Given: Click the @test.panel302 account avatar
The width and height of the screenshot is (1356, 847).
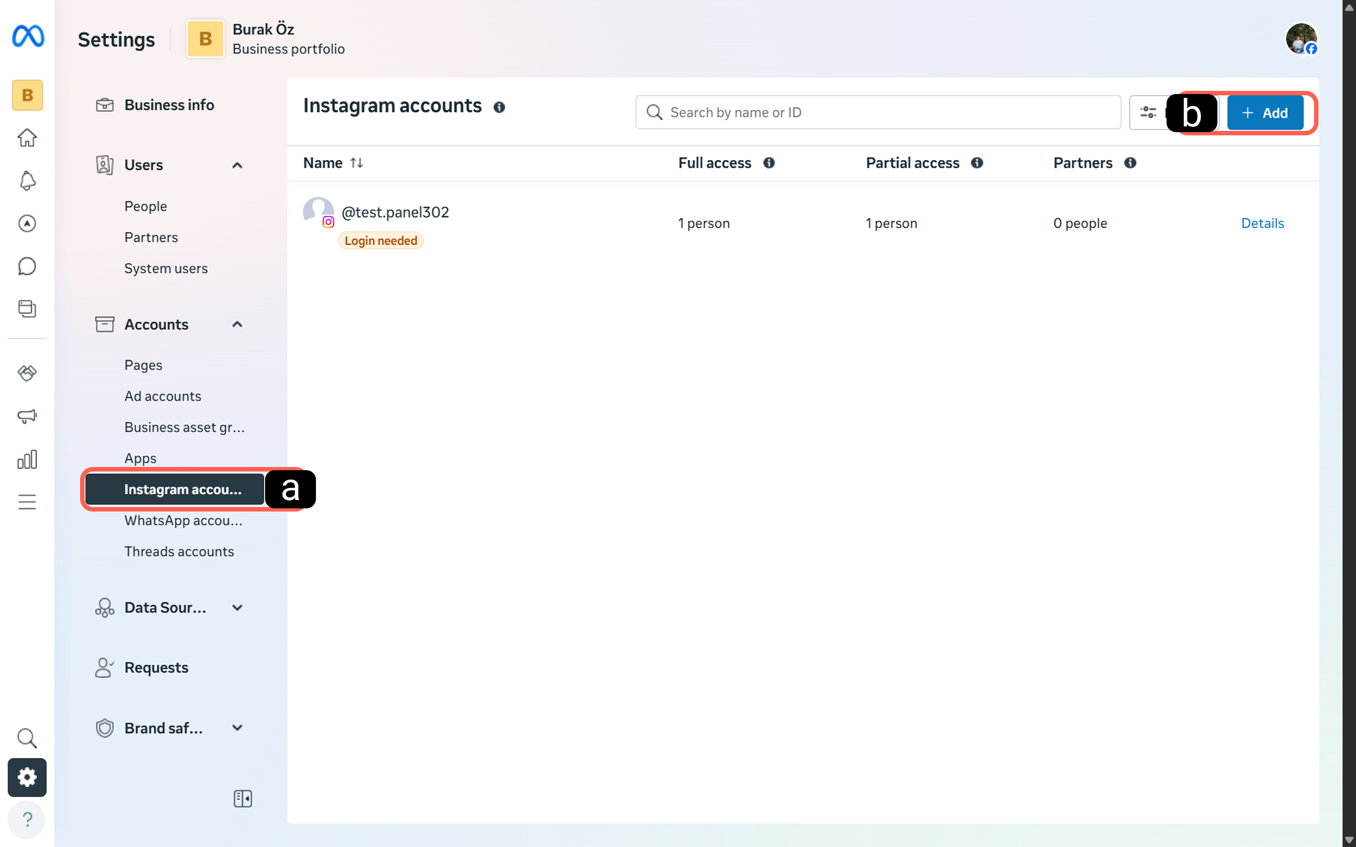Looking at the screenshot, I should coord(318,212).
